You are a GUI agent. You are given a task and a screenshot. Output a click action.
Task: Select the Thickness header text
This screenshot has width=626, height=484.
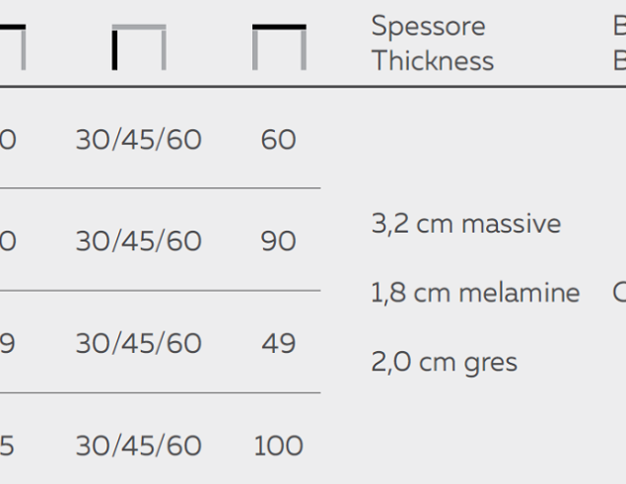point(433,61)
